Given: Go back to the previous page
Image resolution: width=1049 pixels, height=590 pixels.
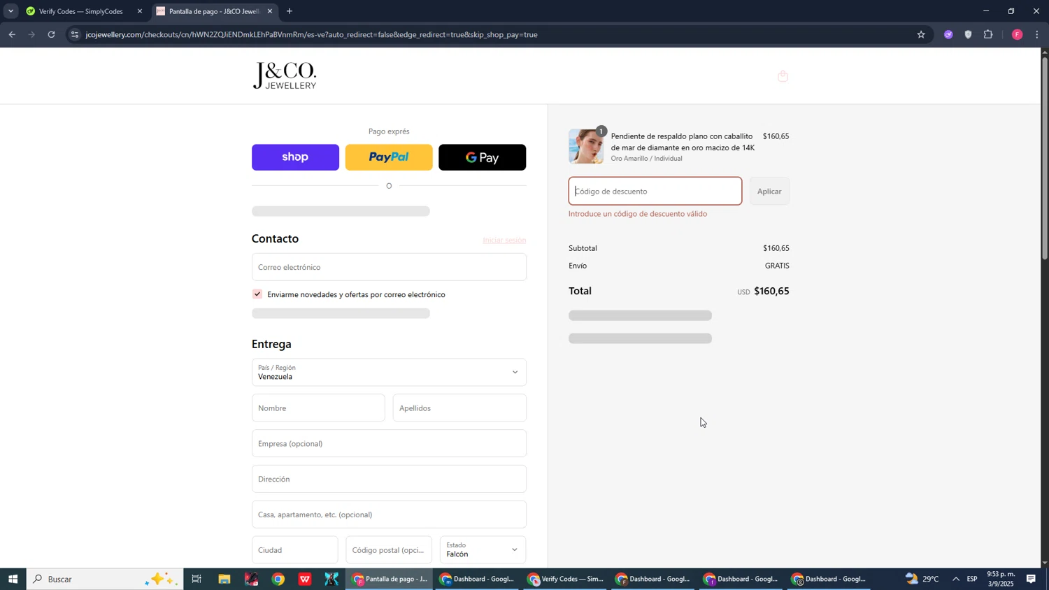Looking at the screenshot, I should tap(12, 34).
